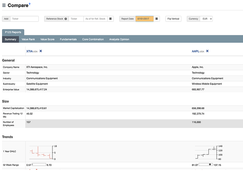Click Wireless Mobile Equipment value

pos(207,84)
